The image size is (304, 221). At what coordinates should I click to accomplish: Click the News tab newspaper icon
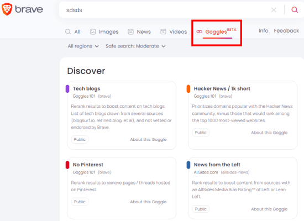coord(130,31)
